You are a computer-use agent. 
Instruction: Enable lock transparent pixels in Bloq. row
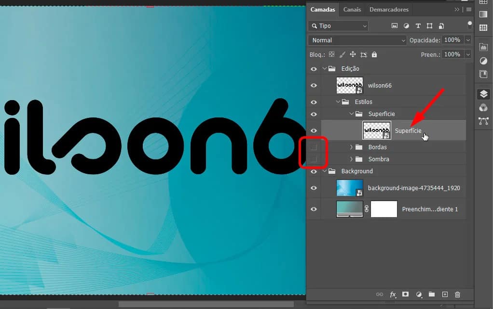[x=332, y=54]
